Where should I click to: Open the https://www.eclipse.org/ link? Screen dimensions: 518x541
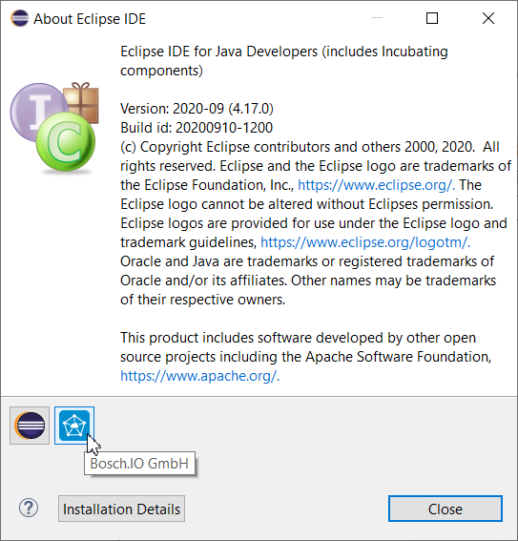click(376, 185)
